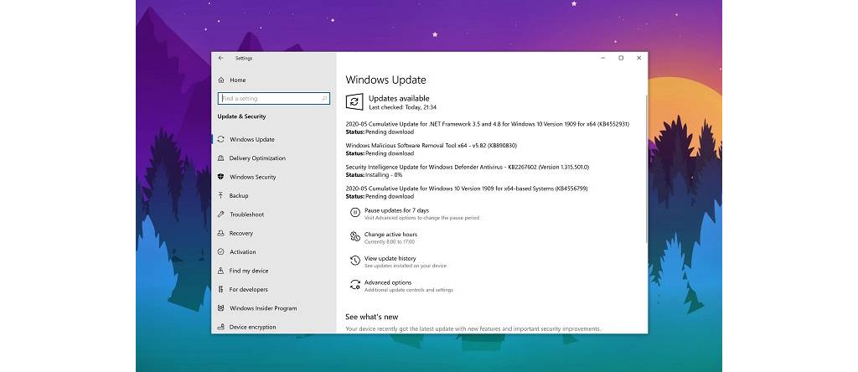The image size is (858, 372).
Task: Click the Pause updates pause icon
Action: point(355,212)
